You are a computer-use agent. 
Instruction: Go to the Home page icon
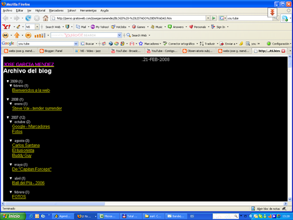pyautogui.click(x=45, y=18)
